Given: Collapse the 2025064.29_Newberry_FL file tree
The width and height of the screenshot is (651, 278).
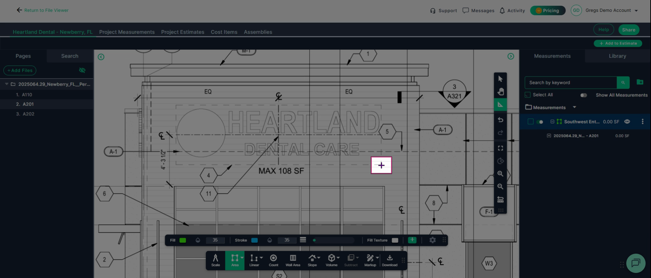Looking at the screenshot, I should (x=6, y=84).
